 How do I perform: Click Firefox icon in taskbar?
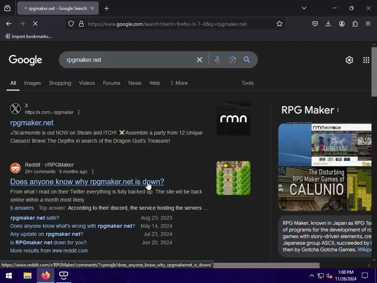click(45, 276)
